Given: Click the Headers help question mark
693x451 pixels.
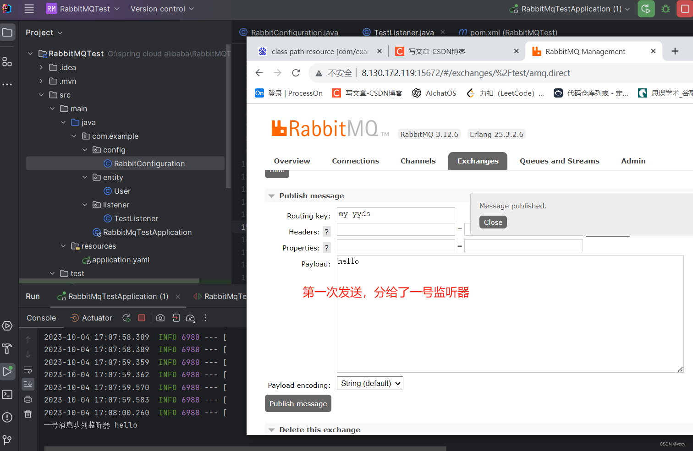Looking at the screenshot, I should pyautogui.click(x=327, y=232).
